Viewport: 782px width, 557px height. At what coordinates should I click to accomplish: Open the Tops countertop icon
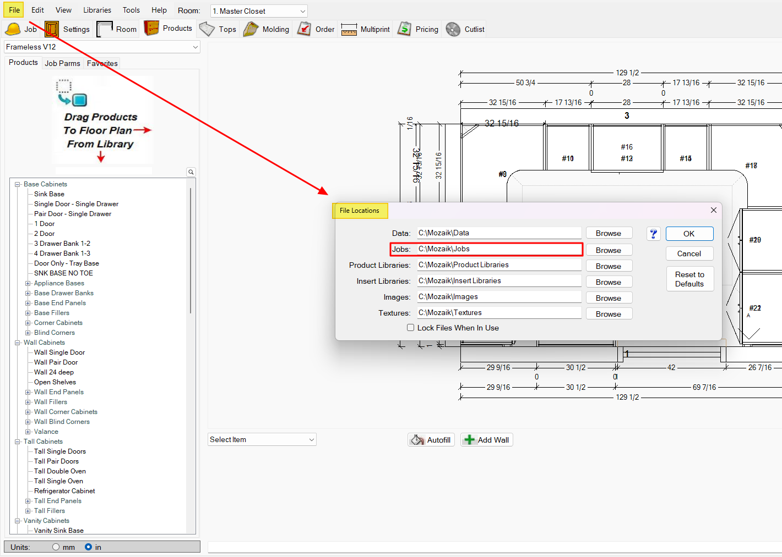(x=207, y=29)
